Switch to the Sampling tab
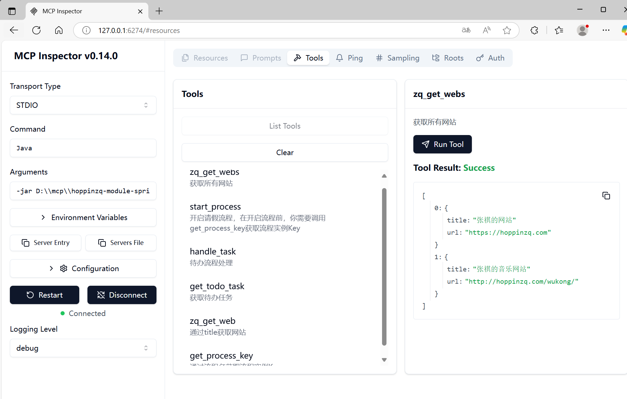Viewport: 627px width, 399px height. coord(398,58)
